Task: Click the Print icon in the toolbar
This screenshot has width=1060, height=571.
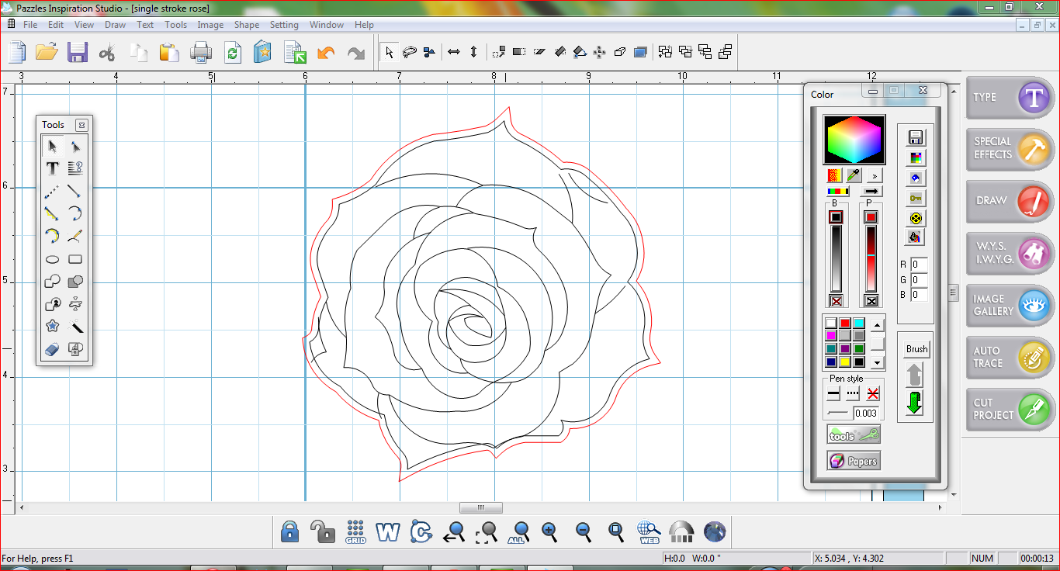Action: coord(201,53)
